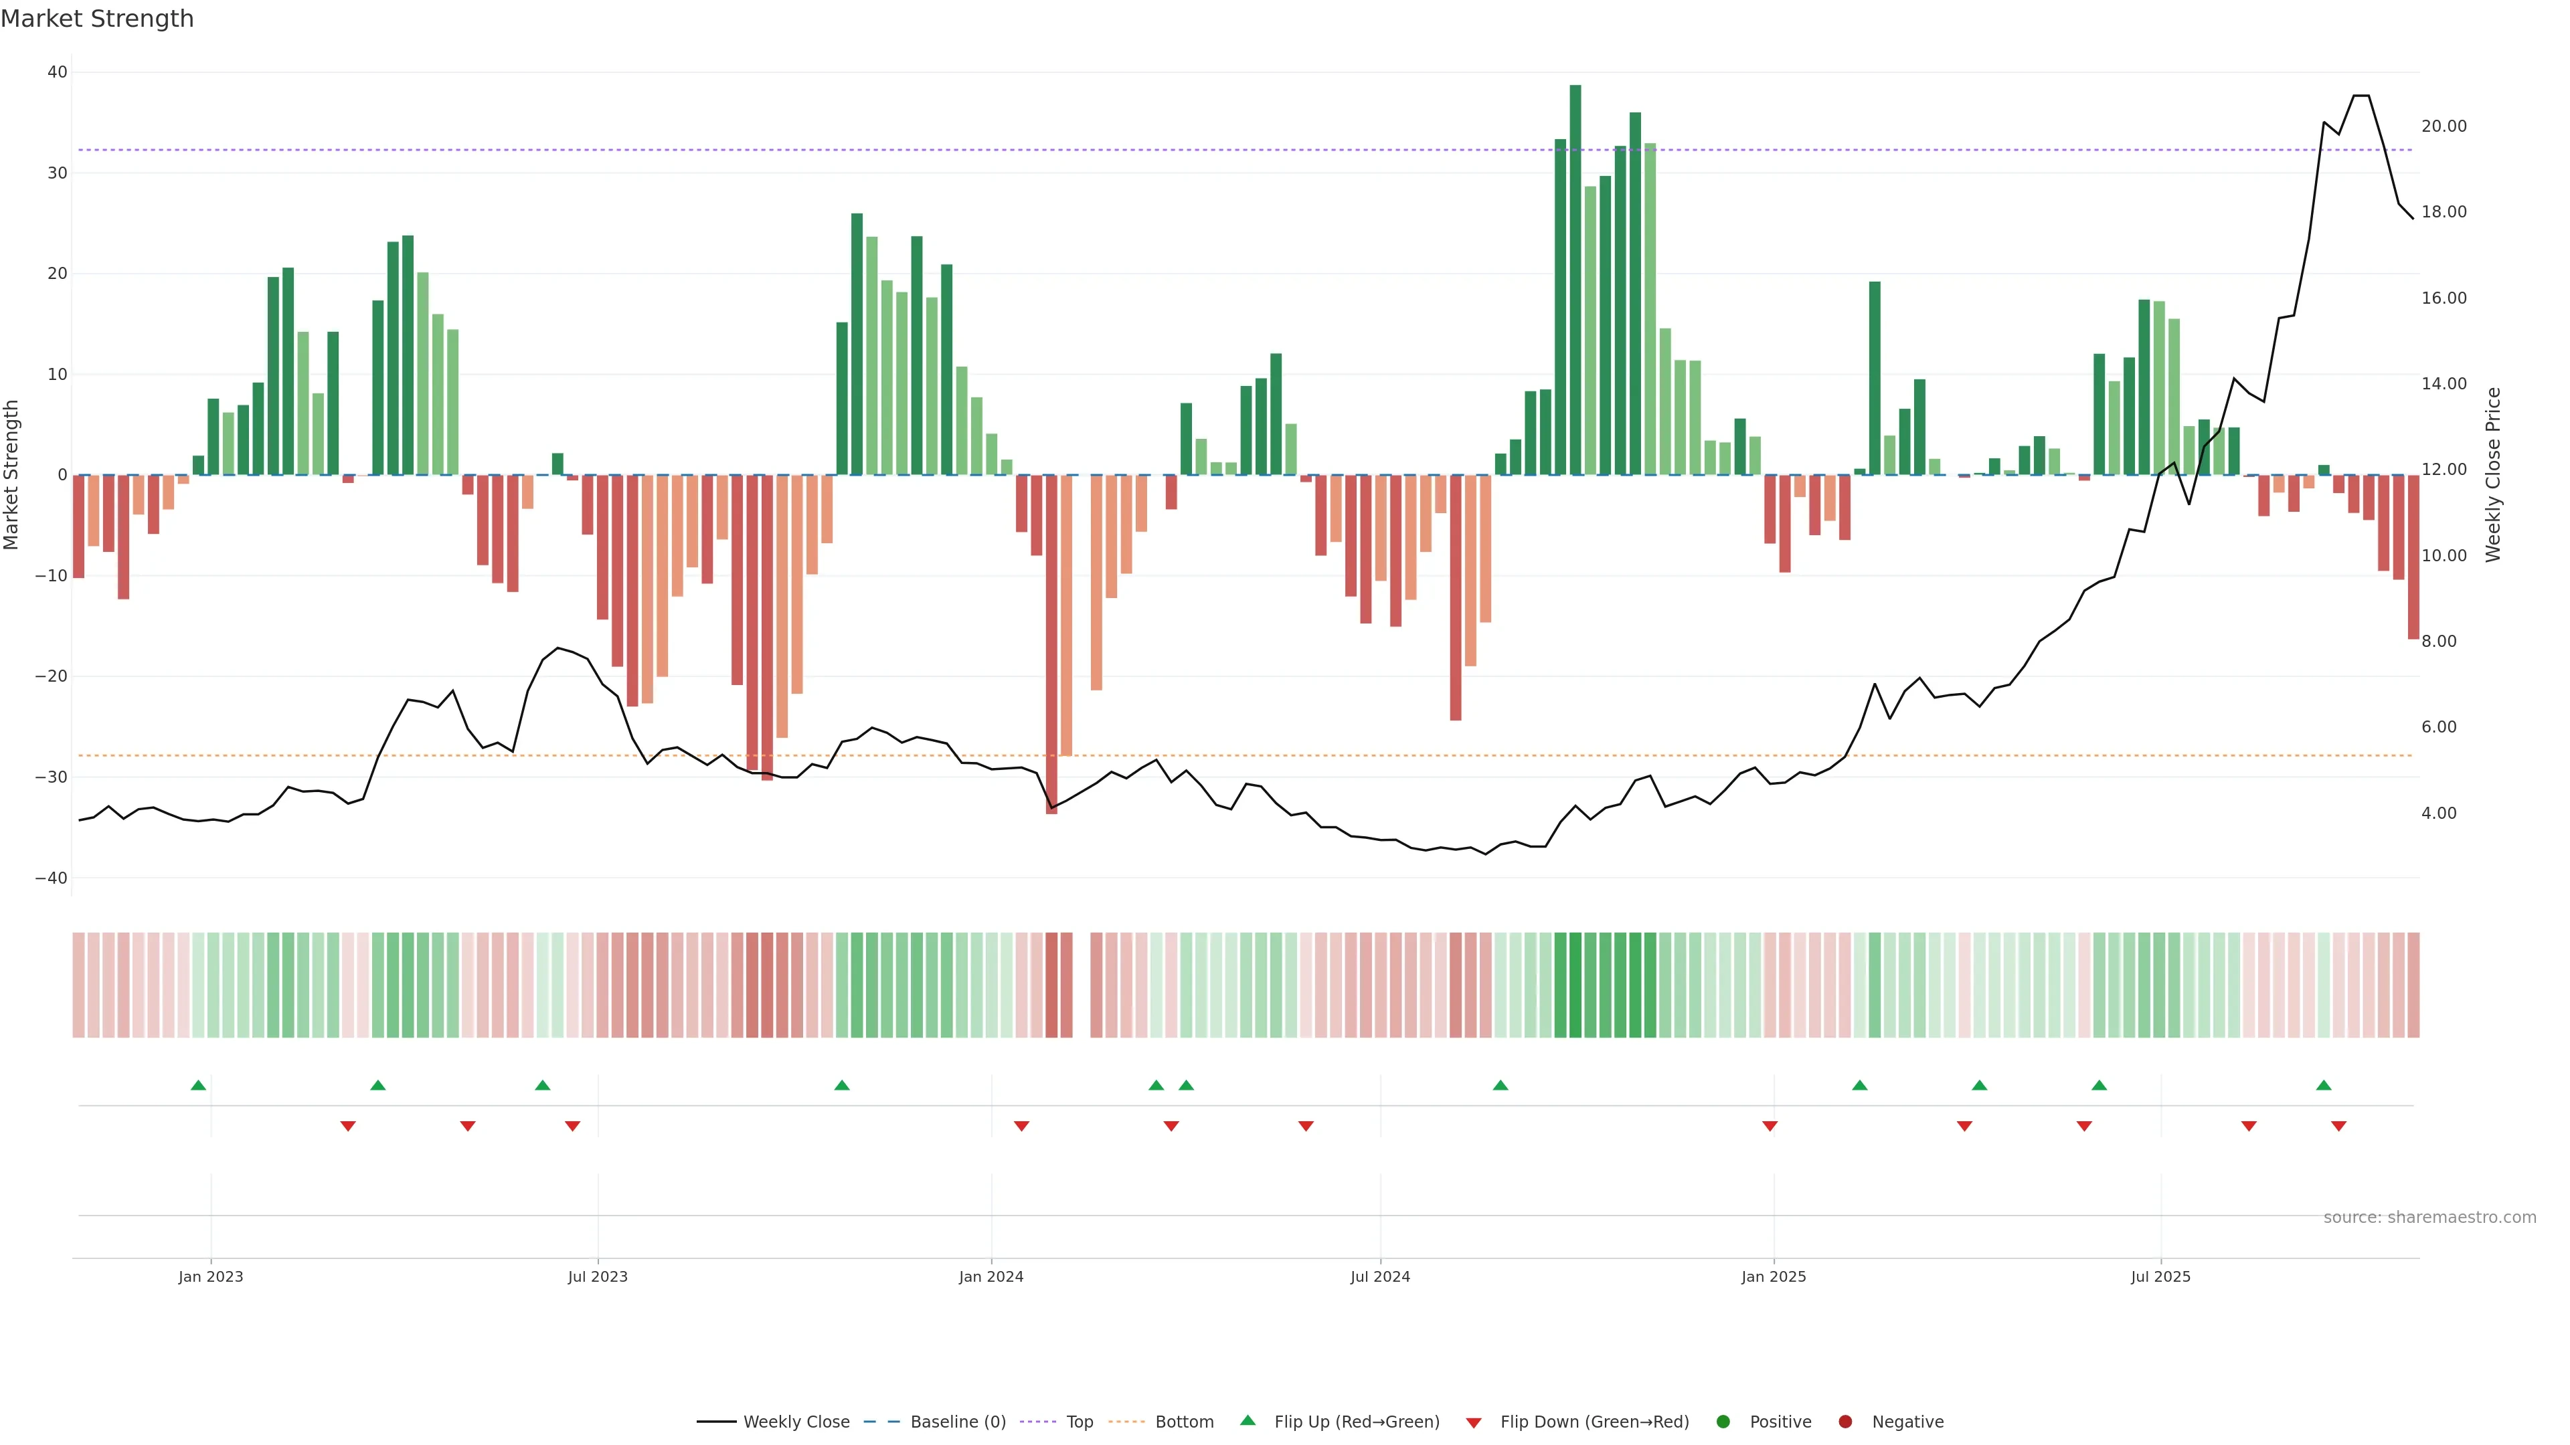Screen dimensions: 2570x1445
Task: Click the Market Strength chart title
Action: 98,19
